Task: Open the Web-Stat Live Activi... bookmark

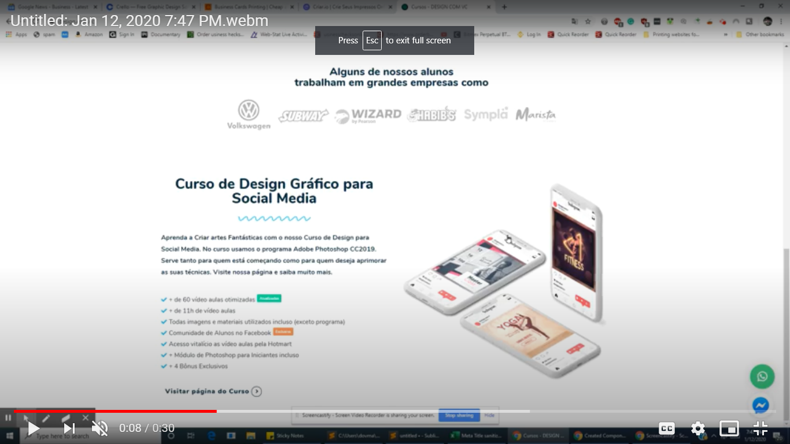Action: click(279, 35)
